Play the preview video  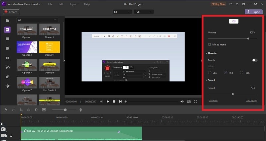(x=108, y=102)
